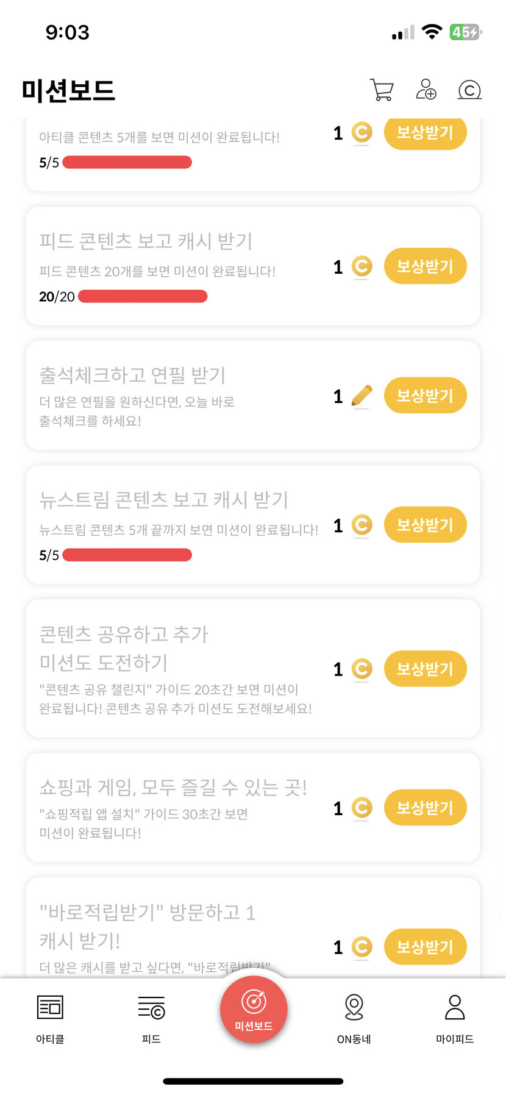Screen dimensions: 506x1095
Task: Tap coin icon in content sharing mission
Action: [362, 669]
